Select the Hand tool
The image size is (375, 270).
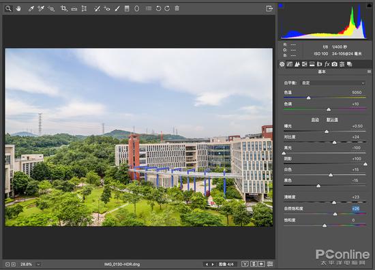coord(18,9)
